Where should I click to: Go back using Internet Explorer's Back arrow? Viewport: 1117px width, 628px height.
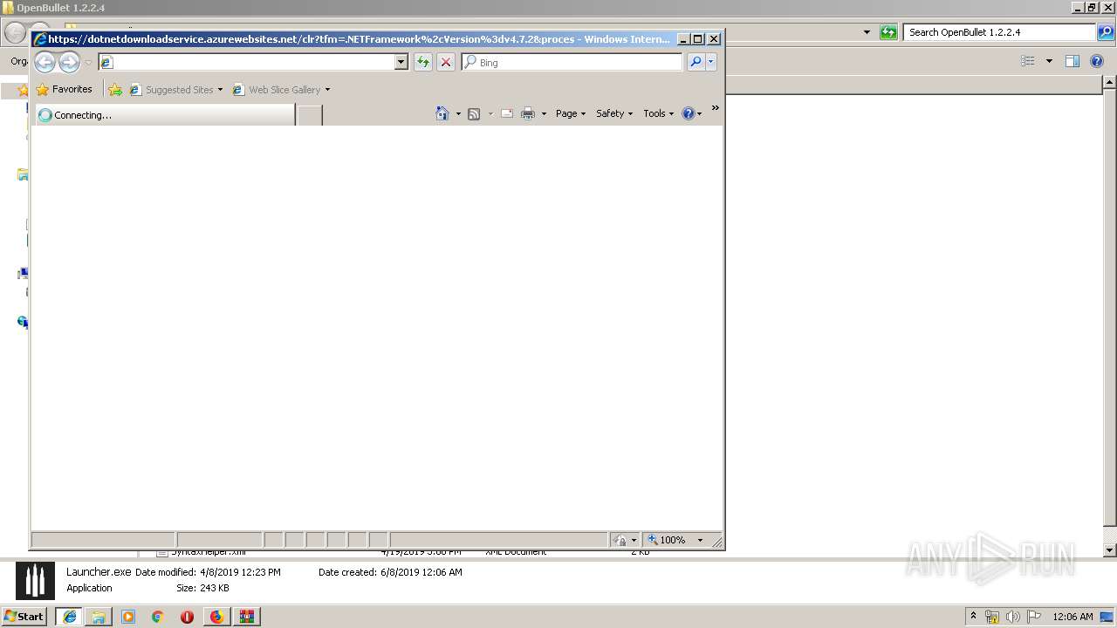tap(45, 62)
